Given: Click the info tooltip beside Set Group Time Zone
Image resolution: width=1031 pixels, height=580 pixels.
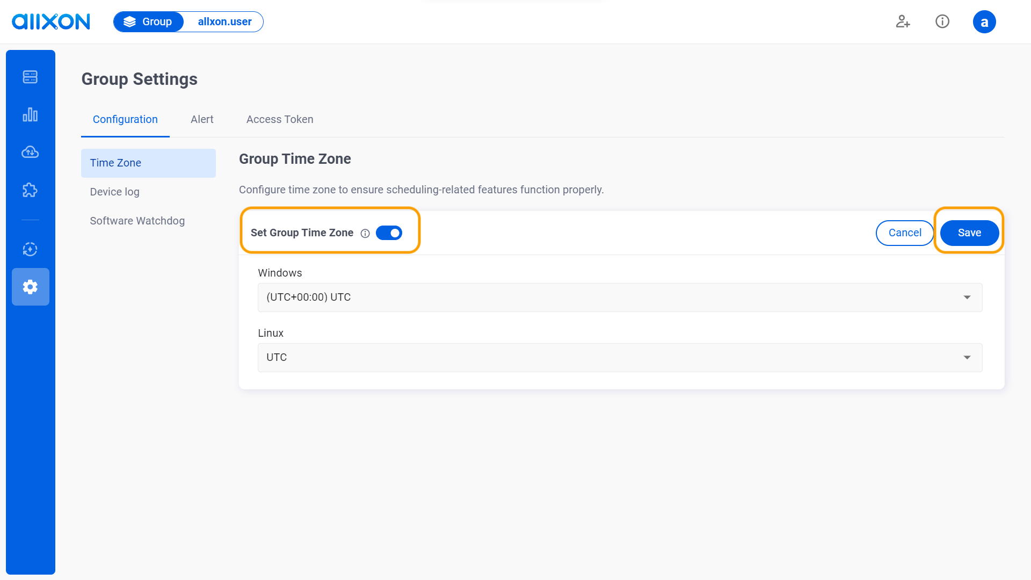Looking at the screenshot, I should click(365, 233).
